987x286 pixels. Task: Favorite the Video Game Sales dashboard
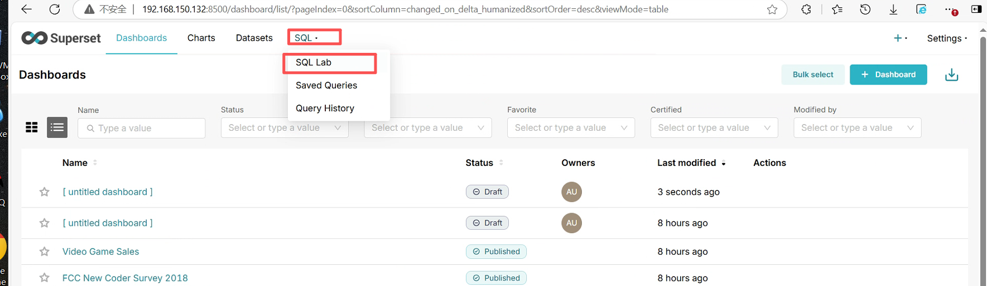pyautogui.click(x=45, y=252)
